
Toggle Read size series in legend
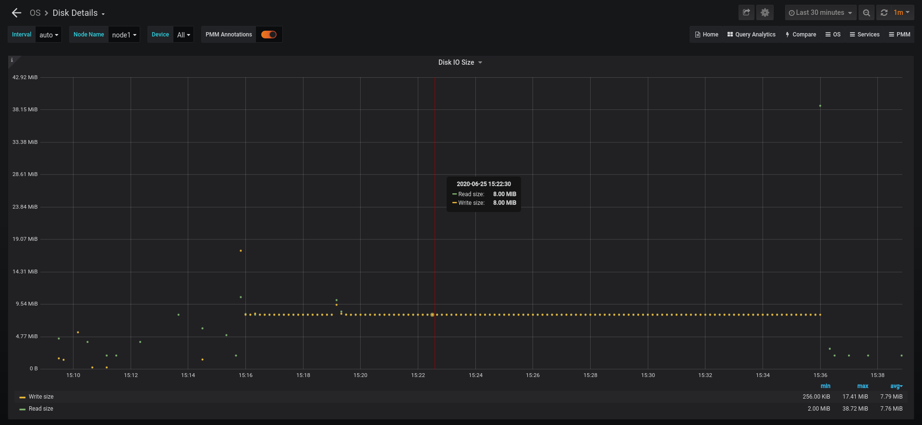coord(41,409)
